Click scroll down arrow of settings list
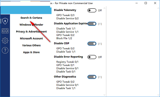This screenshot has width=160, height=97. click(x=104, y=95)
